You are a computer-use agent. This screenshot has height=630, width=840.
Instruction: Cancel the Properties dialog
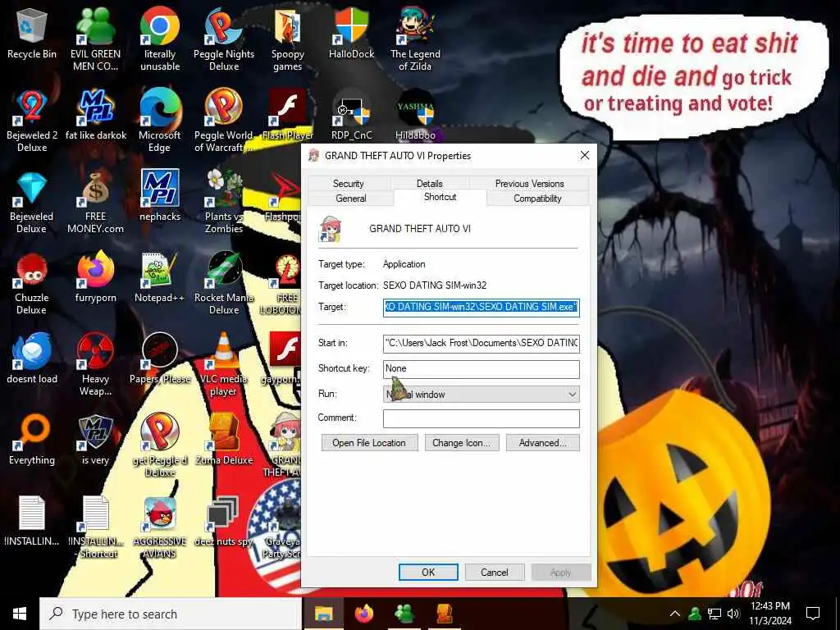(494, 572)
